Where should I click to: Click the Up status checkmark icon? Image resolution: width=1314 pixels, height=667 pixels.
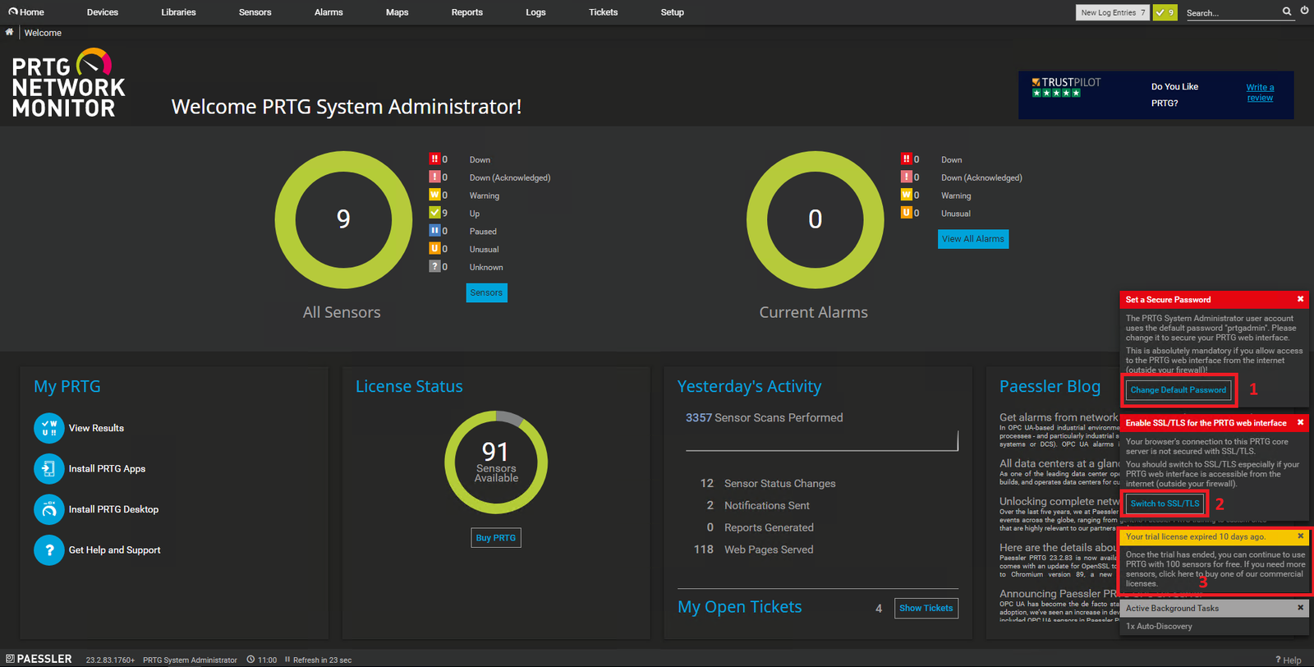(434, 212)
